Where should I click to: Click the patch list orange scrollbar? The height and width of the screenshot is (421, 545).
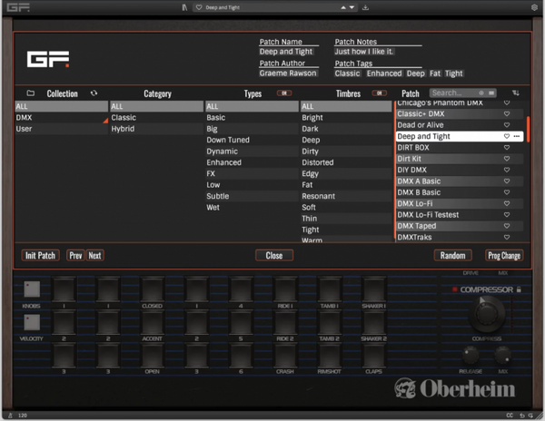pyautogui.click(x=529, y=129)
